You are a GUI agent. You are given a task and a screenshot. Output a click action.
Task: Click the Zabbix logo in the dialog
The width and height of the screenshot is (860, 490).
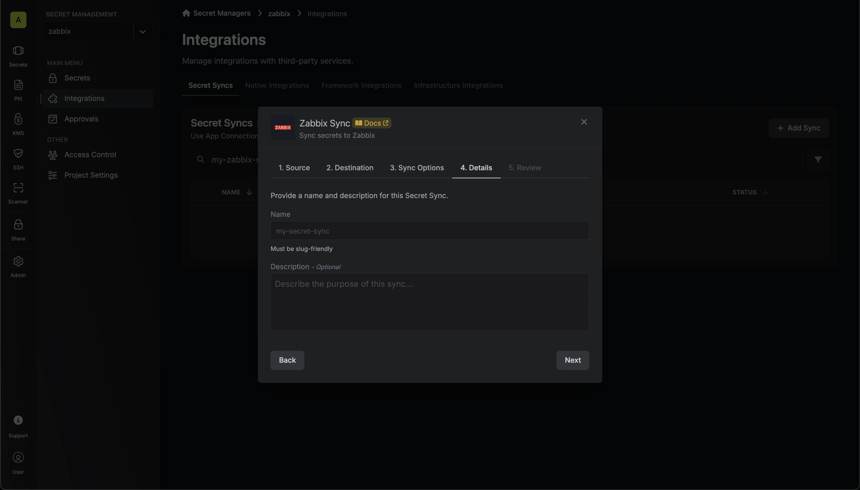(283, 128)
